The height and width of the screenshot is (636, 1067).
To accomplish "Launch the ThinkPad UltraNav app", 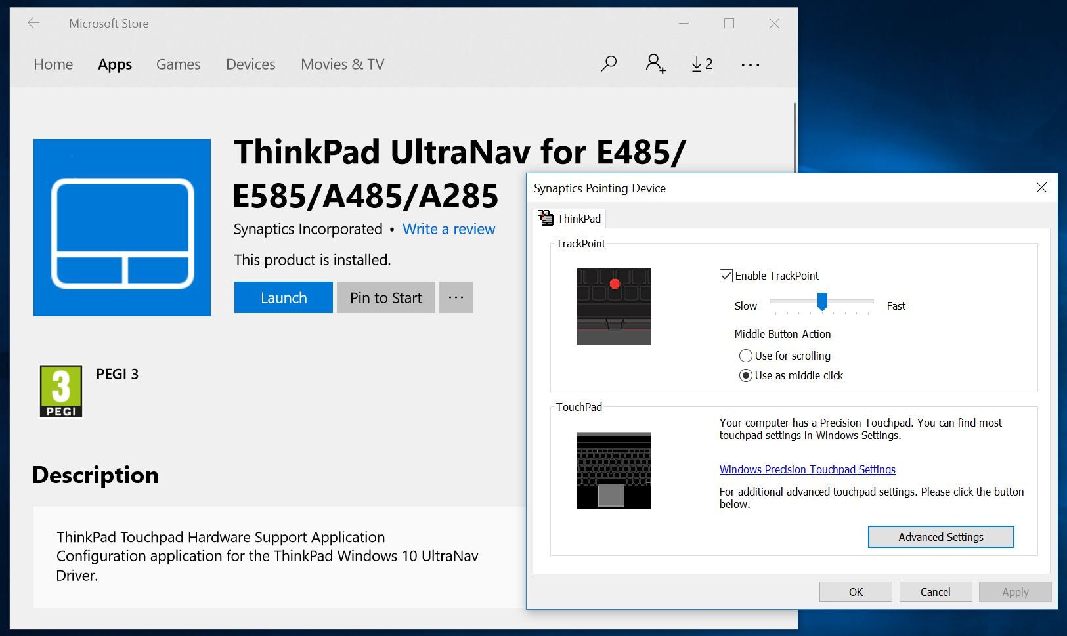I will pos(284,297).
